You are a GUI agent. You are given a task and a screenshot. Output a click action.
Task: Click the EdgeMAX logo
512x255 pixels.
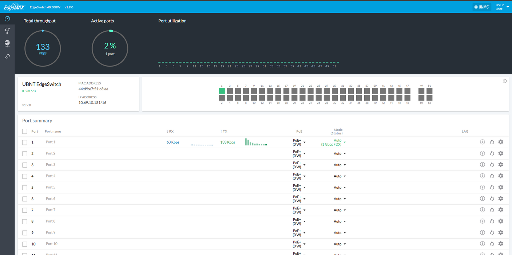(14, 7)
